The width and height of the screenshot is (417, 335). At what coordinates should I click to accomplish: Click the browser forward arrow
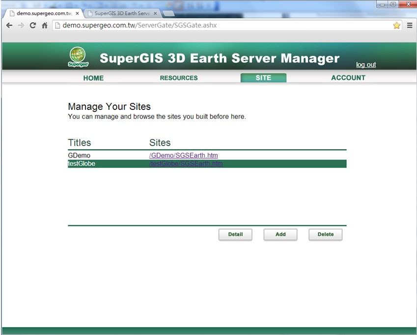(21, 26)
